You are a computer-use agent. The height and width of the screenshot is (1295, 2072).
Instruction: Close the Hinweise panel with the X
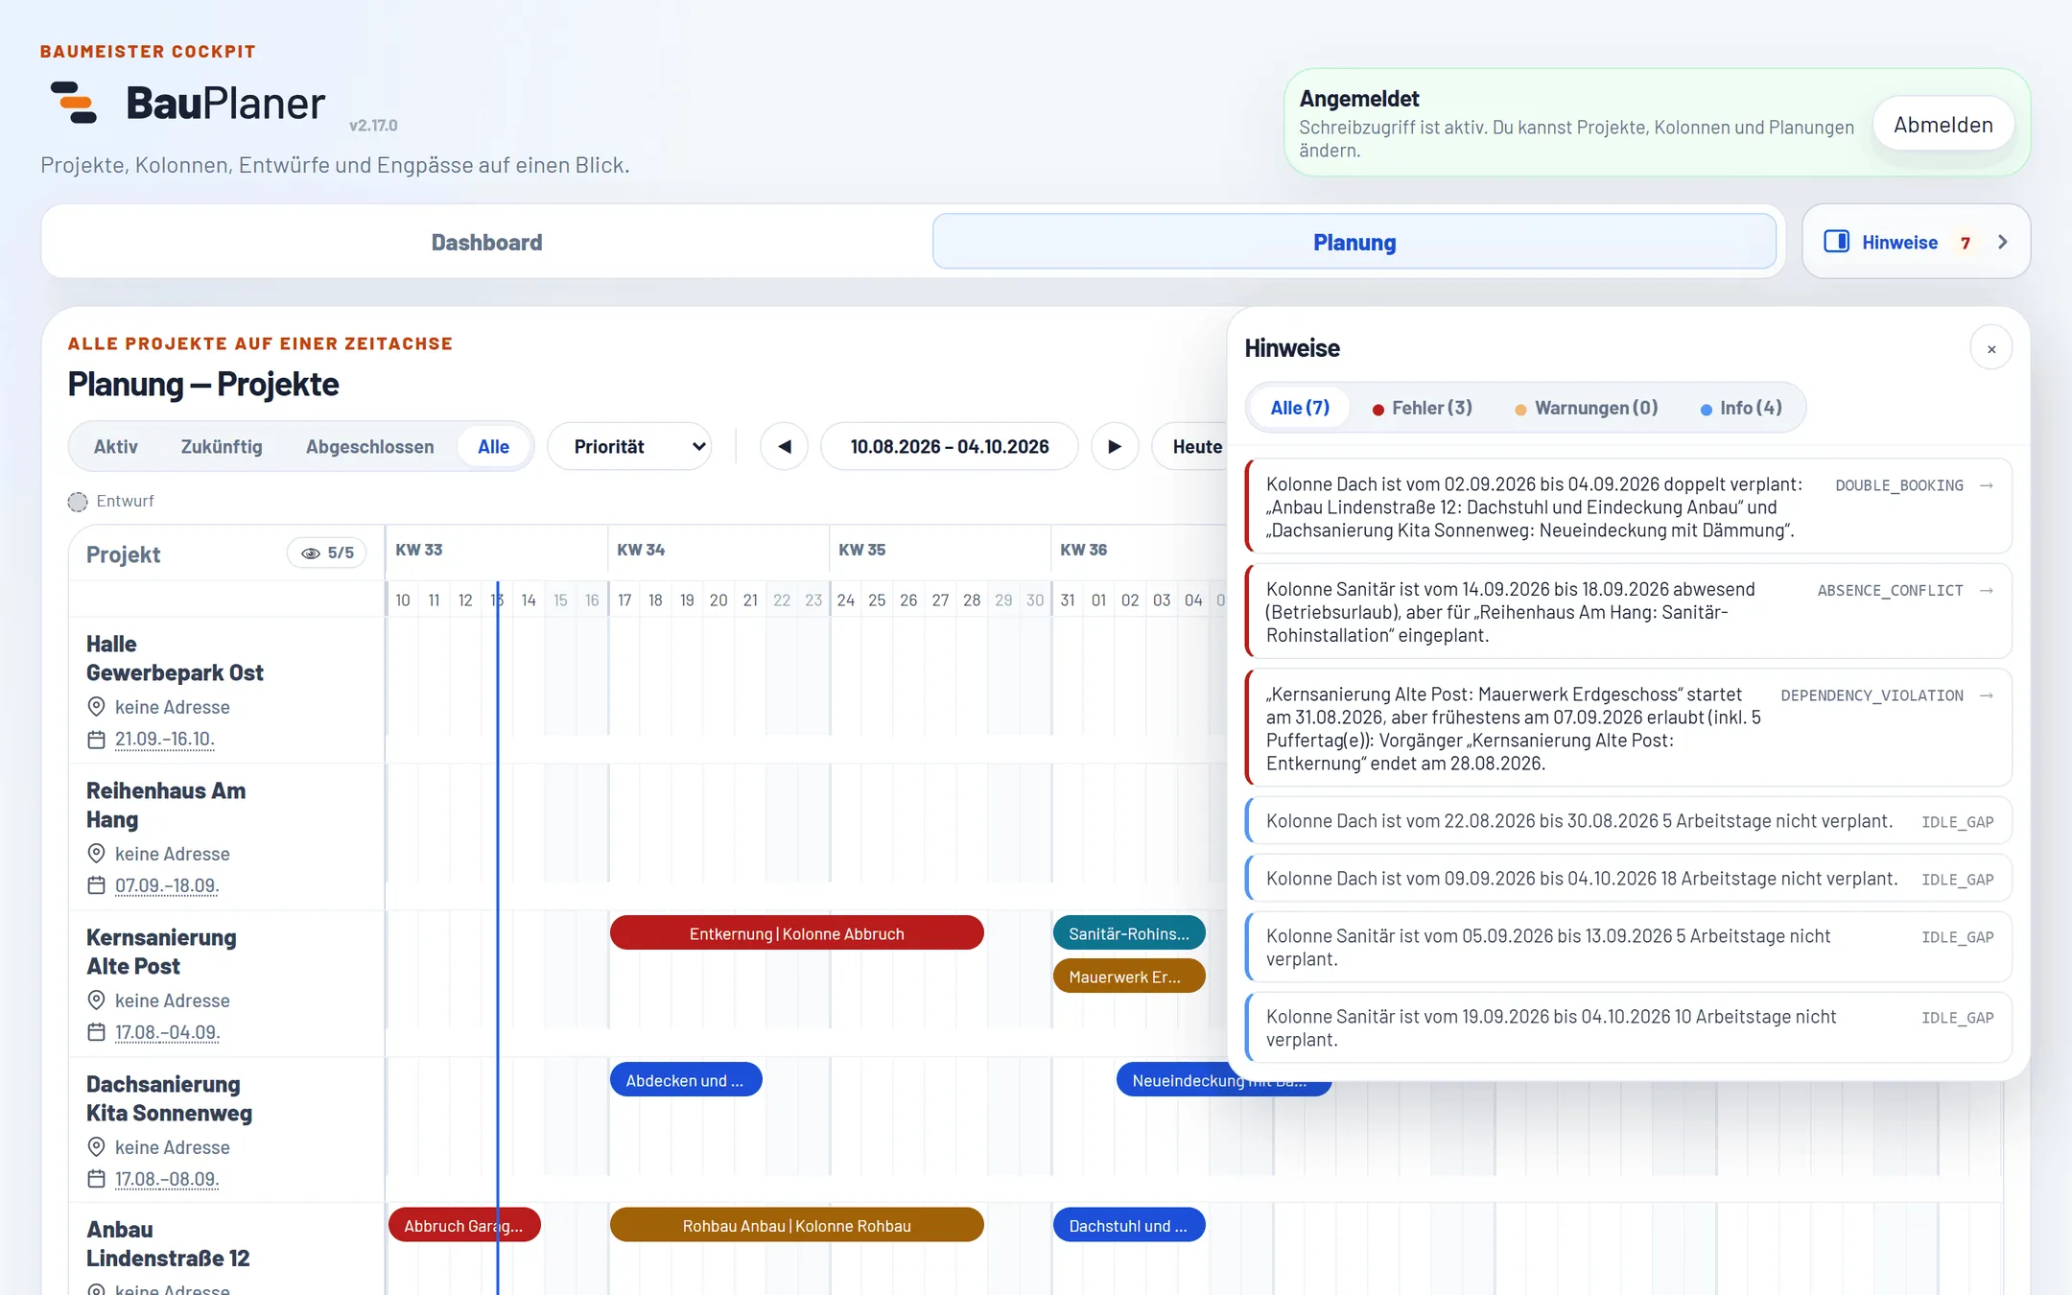[1991, 348]
